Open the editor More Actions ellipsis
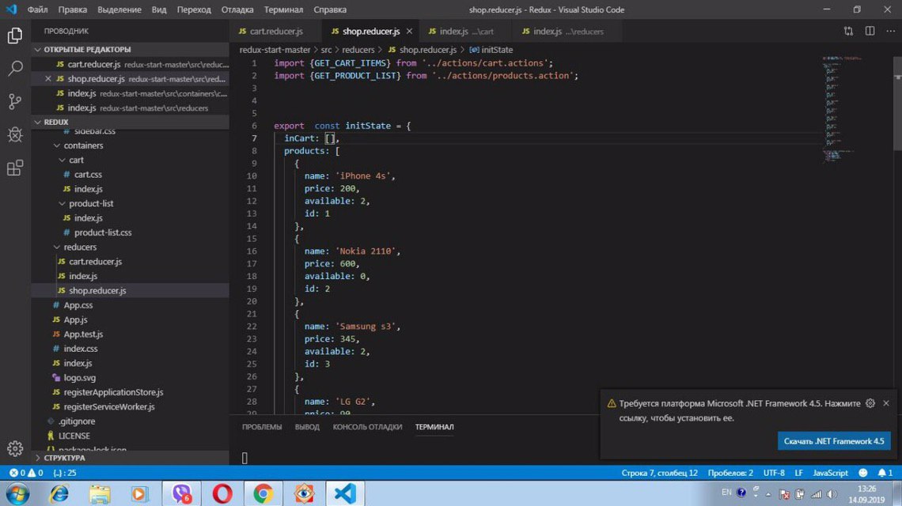The image size is (902, 506). point(890,32)
